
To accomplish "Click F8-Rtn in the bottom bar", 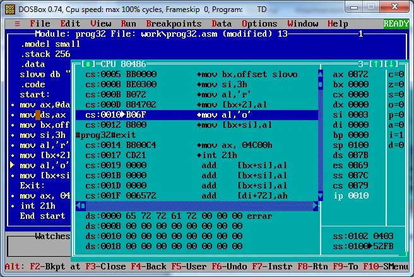I will tap(312, 266).
